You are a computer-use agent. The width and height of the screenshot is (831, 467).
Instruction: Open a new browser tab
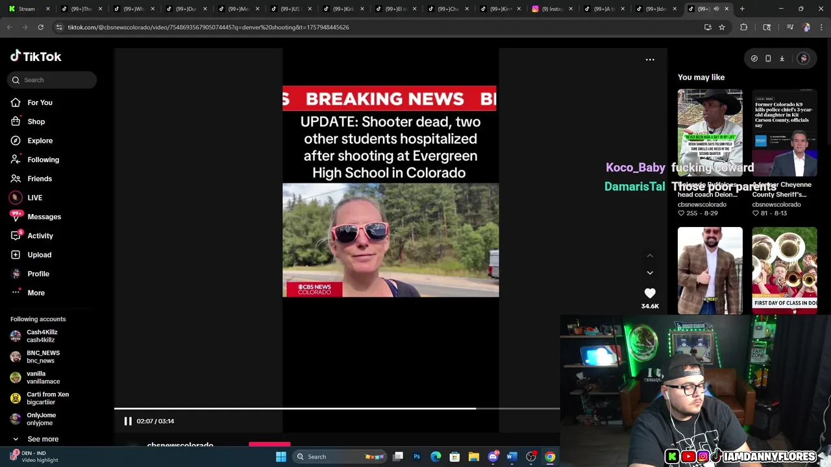click(743, 8)
